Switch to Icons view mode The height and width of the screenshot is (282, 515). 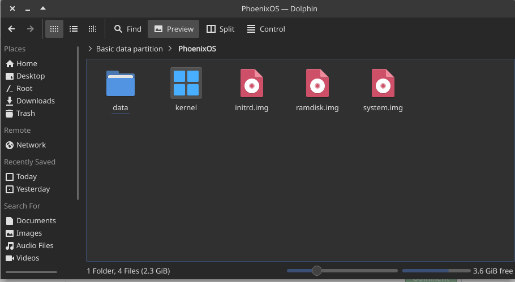pyautogui.click(x=54, y=29)
